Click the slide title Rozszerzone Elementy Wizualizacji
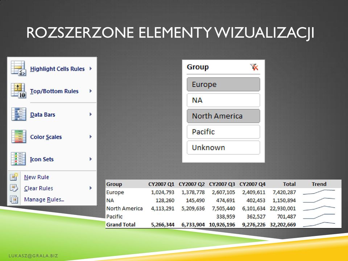 (x=170, y=33)
